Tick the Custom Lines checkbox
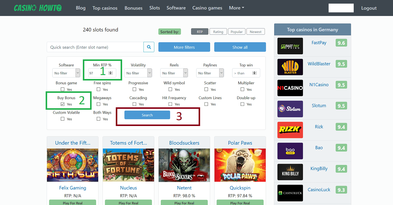The height and width of the screenshot is (205, 393). 206,104
